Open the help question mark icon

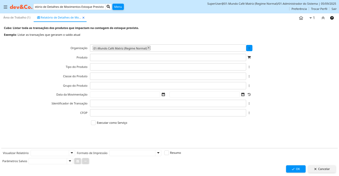coord(332,18)
